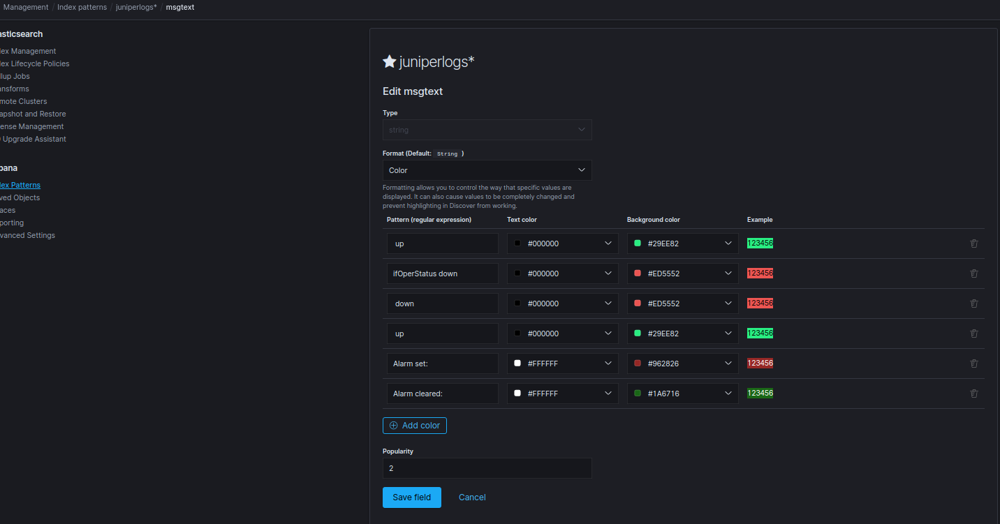Delete the ifOperStatus down color rule
Screen dimensions: 1000x524
click(x=974, y=274)
